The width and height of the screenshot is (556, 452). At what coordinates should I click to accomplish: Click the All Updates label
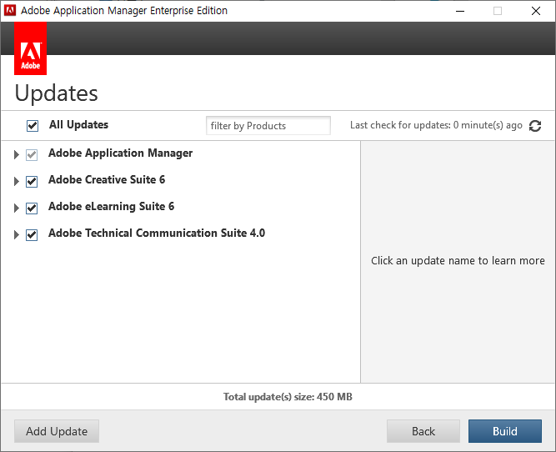click(x=78, y=124)
